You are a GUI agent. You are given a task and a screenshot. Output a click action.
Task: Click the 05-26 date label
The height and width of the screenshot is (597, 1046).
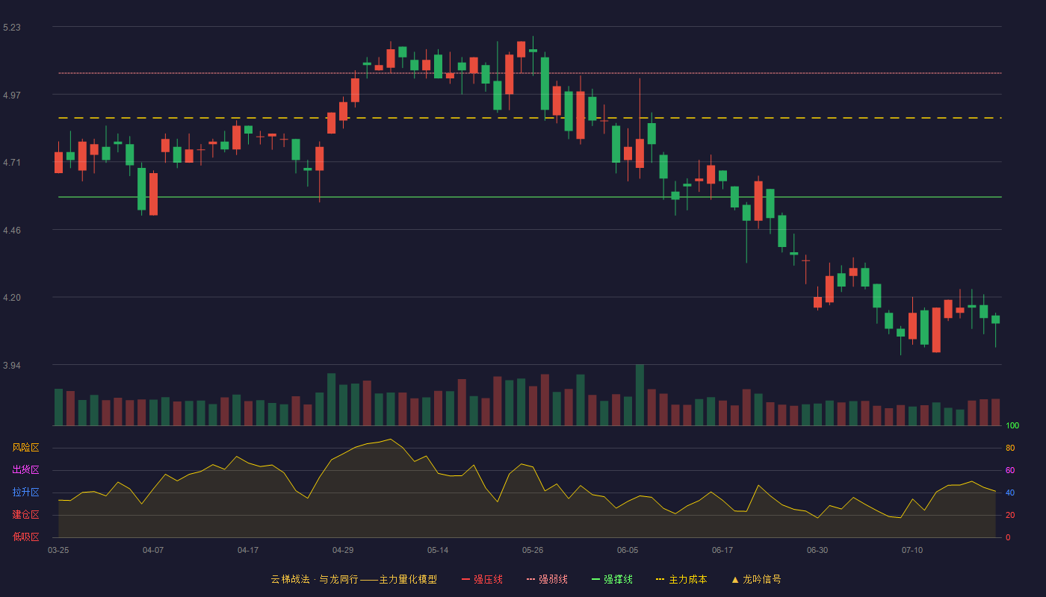pyautogui.click(x=533, y=550)
